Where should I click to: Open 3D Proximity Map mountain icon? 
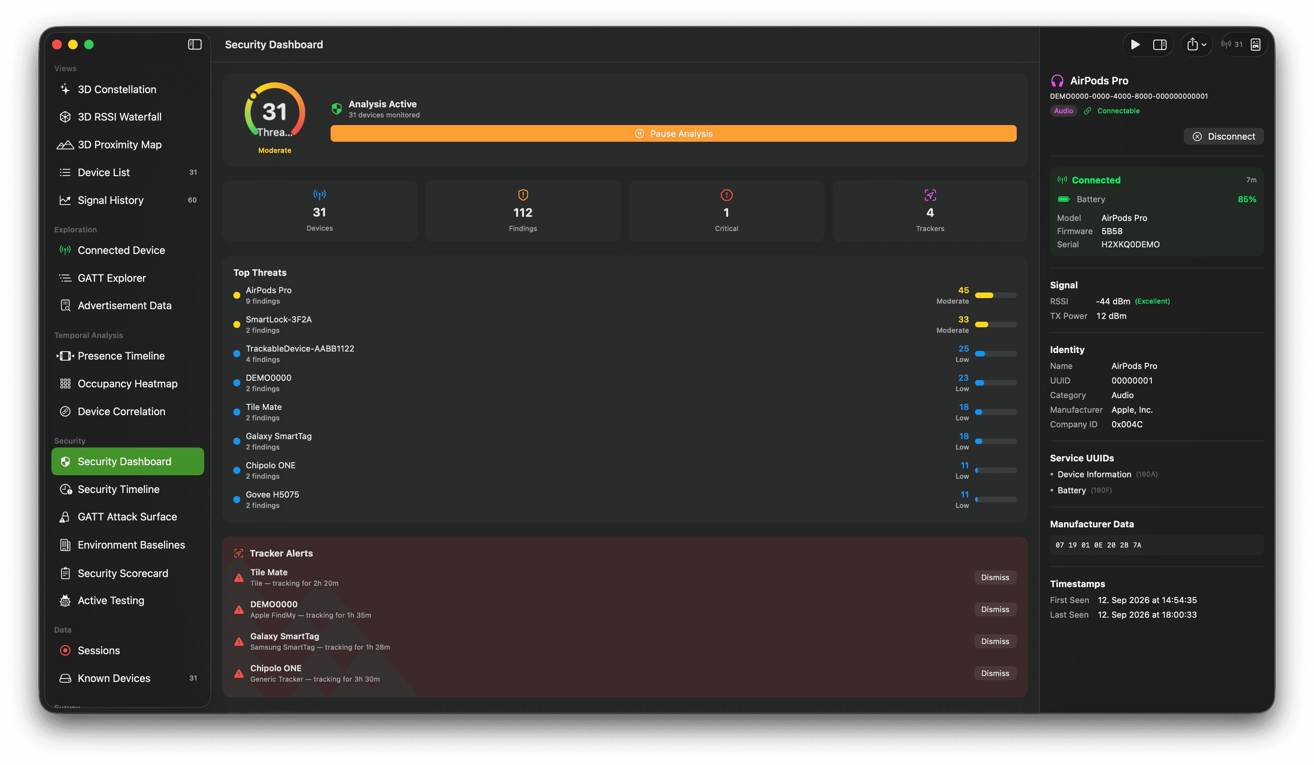click(65, 145)
